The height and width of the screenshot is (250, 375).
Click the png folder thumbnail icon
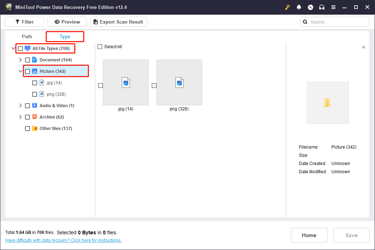tap(179, 82)
